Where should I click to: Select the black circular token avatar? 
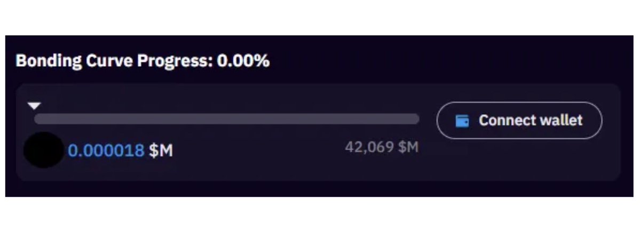44,149
